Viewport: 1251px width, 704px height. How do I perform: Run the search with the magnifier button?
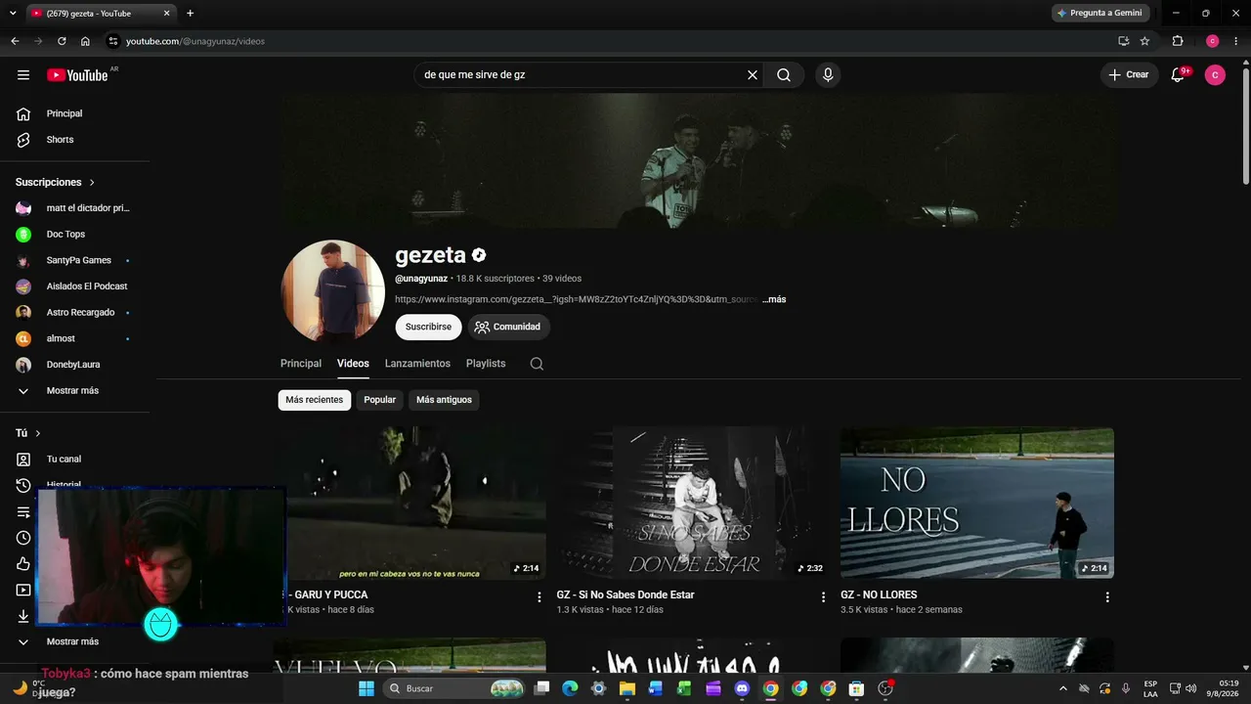(784, 75)
